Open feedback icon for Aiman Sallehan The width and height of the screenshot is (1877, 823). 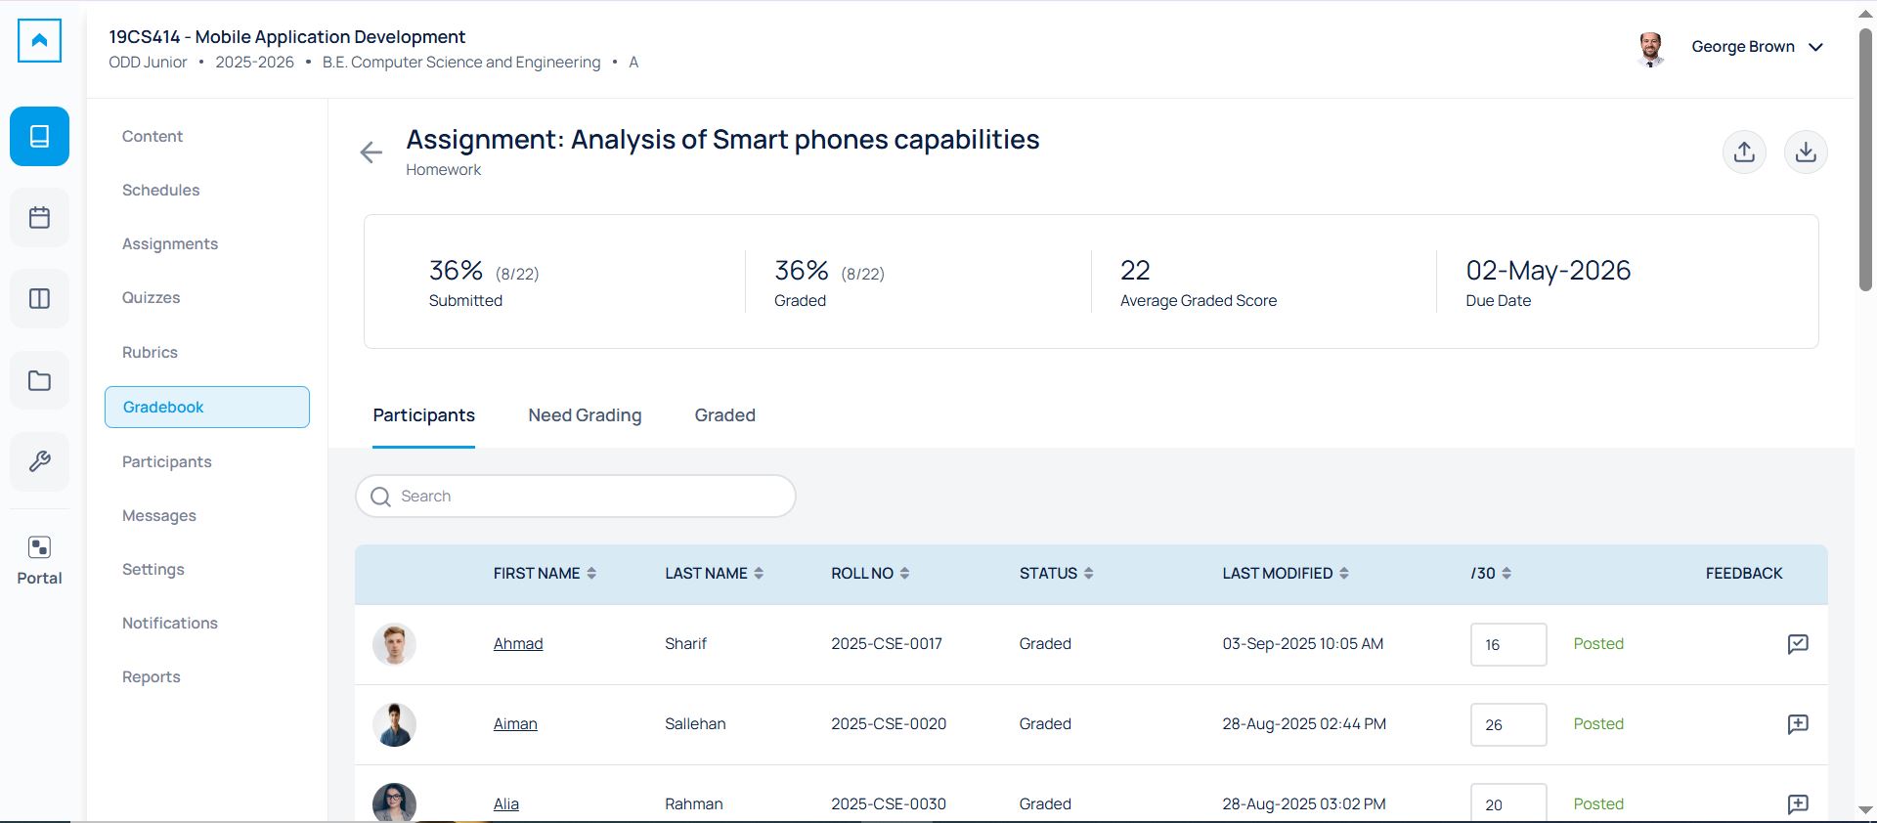1797,724
